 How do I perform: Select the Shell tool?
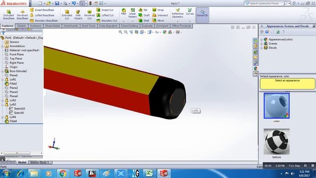pyautogui.click(x=144, y=21)
